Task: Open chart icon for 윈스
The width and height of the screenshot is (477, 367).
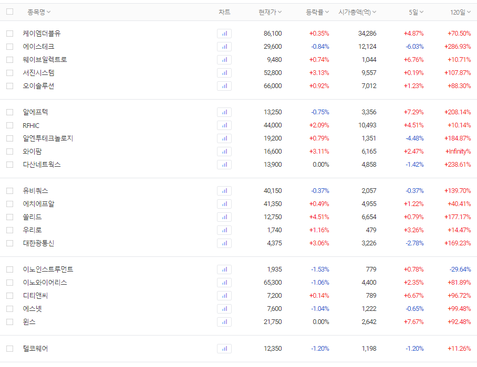Action: click(x=224, y=322)
